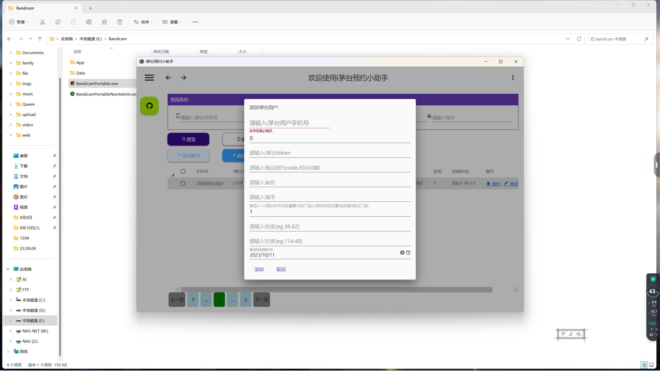Open the 新建 new item menu
Screen dimensions: 660x371
pos(19,22)
